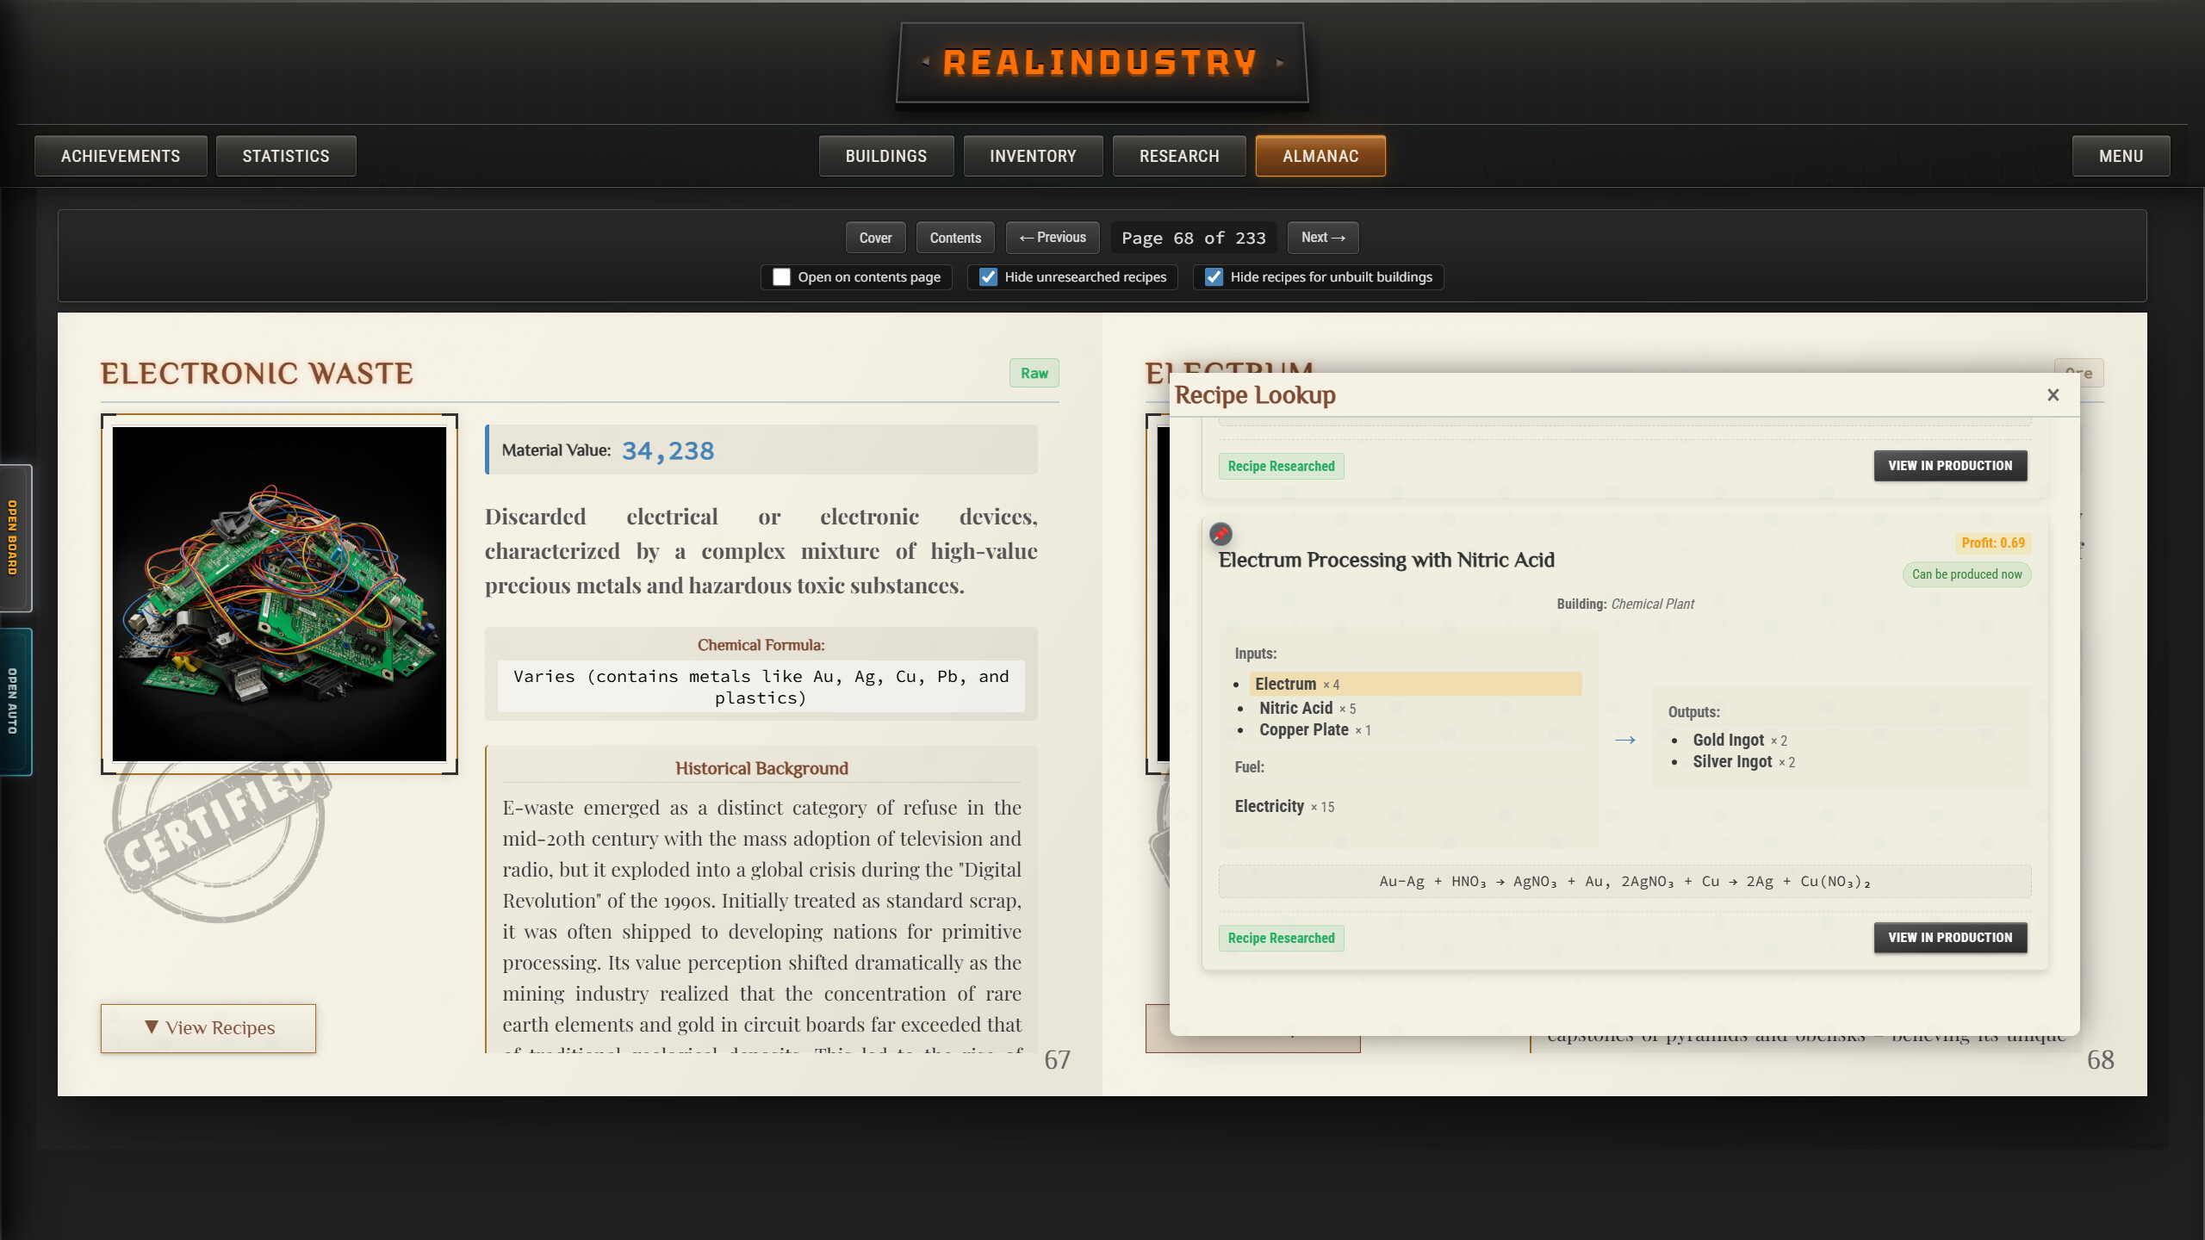This screenshot has width=2205, height=1240.
Task: Click the Chemical Plant building name
Action: (1652, 604)
